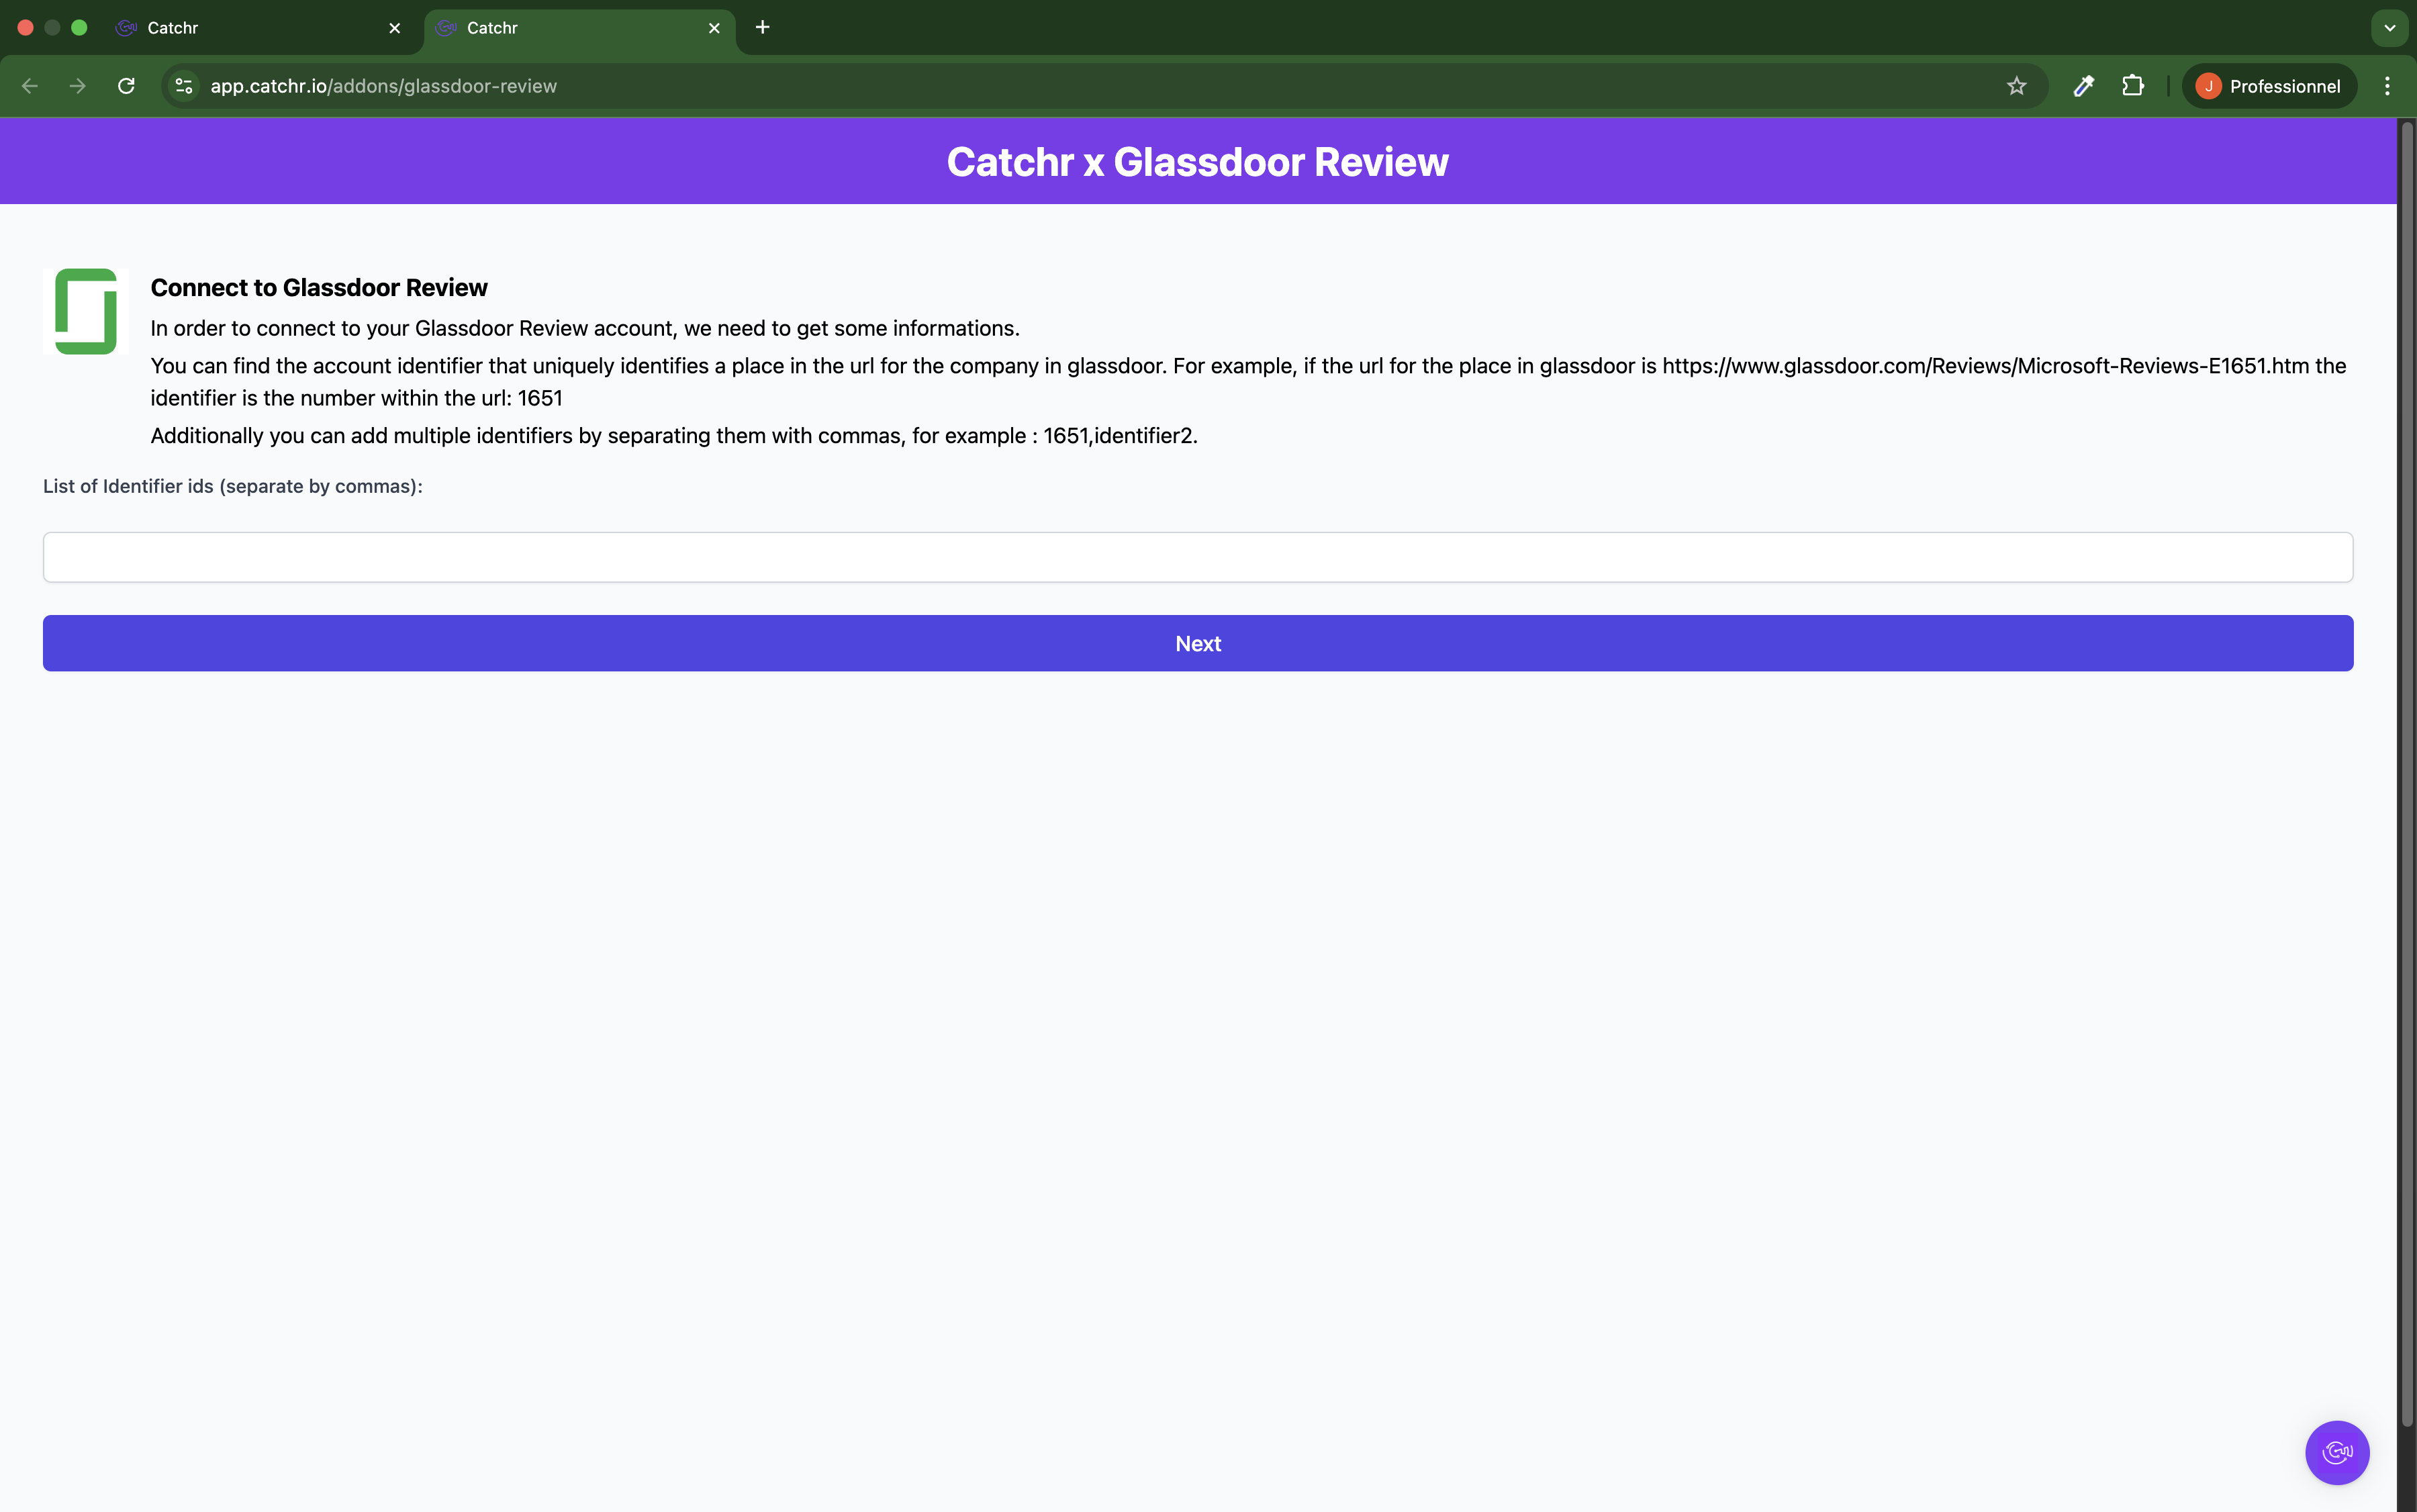Screen dimensions: 2417x1512
Task: Focus the Identifier ids input field
Action: [x=1197, y=557]
